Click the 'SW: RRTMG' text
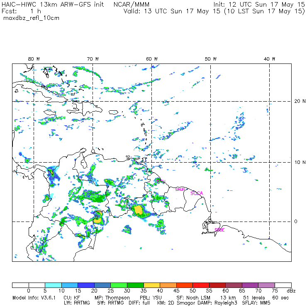This screenshot has width=307, height=307. click(x=111, y=303)
